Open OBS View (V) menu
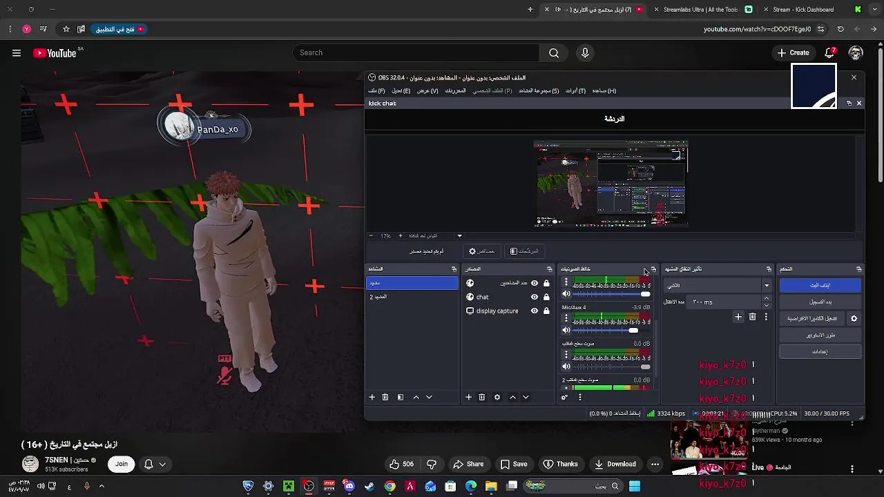 pyautogui.click(x=427, y=91)
